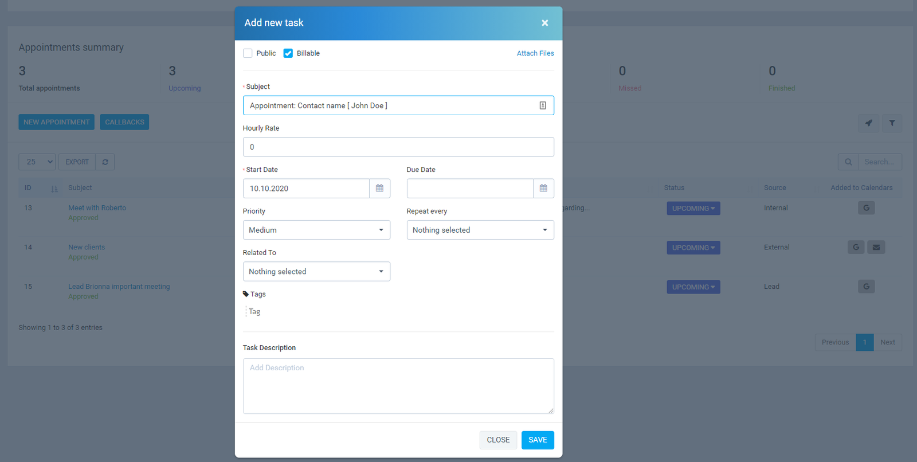
Task: Click the refresh icon next to Export
Action: 105,162
